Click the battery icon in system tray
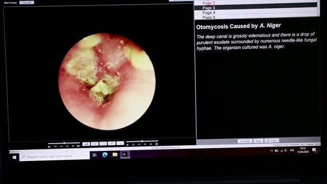The width and height of the screenshot is (327, 184). [276, 151]
